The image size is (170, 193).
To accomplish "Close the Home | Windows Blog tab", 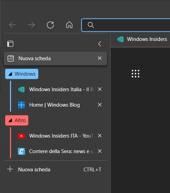I will coord(100,105).
